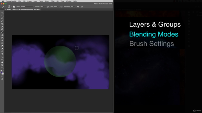Viewport: 202px width, 113px height.
Task: Select the Clone Stamp tool
Action: tap(2, 35)
